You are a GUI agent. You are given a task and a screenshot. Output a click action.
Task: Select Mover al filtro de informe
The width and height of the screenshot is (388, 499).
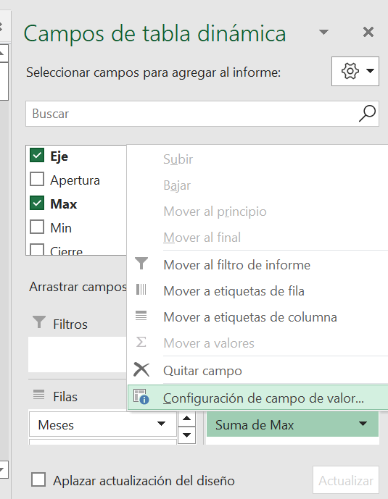click(x=257, y=265)
